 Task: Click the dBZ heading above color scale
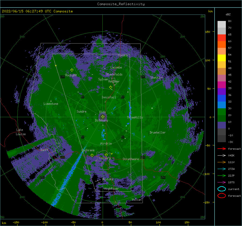(228, 14)
